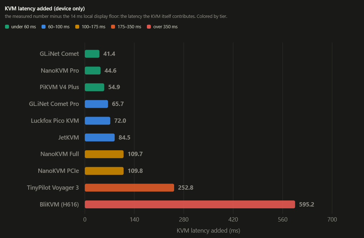Click the TinyPilot Voyager 3 orange bar
The height and width of the screenshot is (238, 364).
[x=129, y=188]
